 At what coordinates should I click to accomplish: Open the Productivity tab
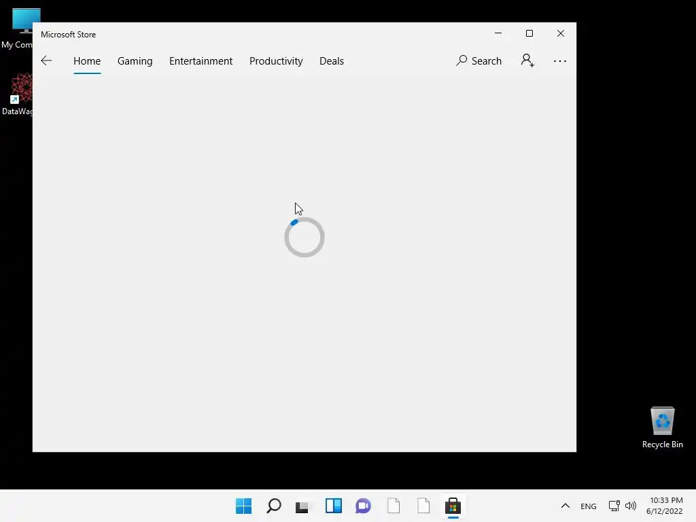coord(276,61)
